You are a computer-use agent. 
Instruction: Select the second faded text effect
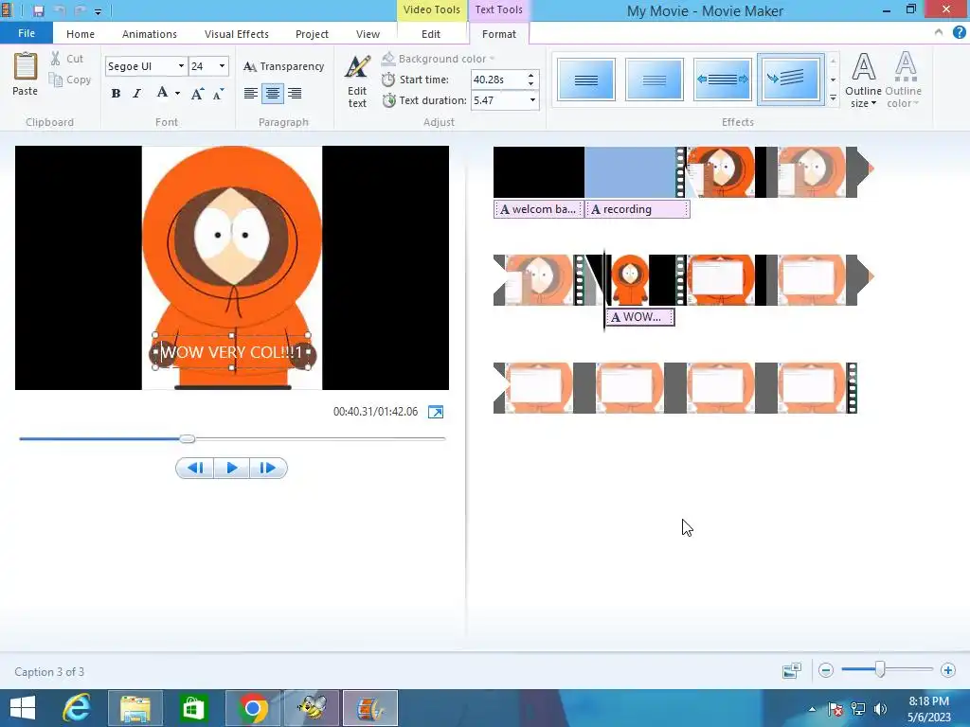654,80
